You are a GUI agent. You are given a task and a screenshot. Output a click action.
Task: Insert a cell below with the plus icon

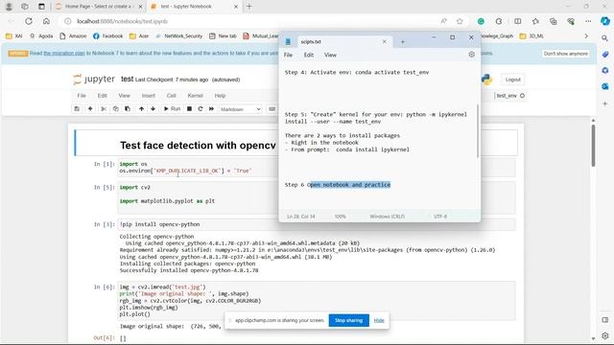(90, 108)
